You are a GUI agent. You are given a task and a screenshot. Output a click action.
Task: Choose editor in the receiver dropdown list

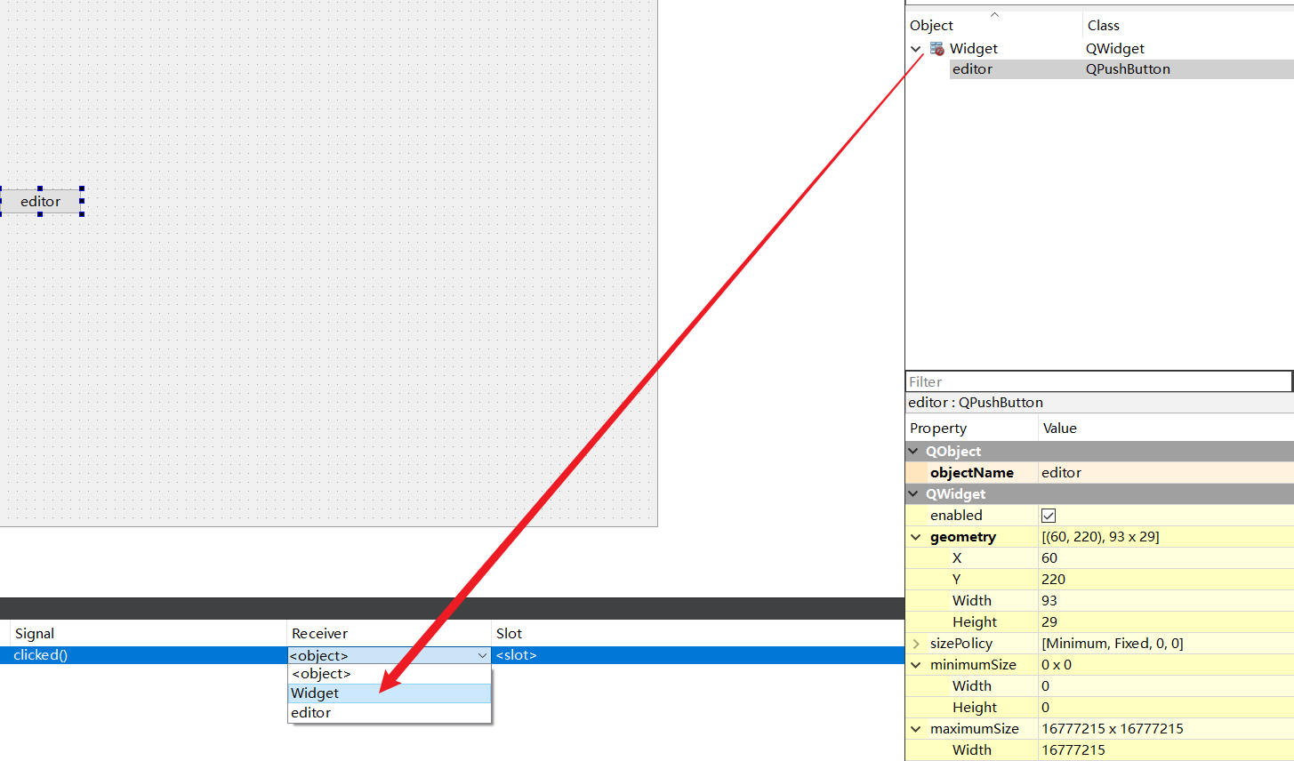(389, 713)
